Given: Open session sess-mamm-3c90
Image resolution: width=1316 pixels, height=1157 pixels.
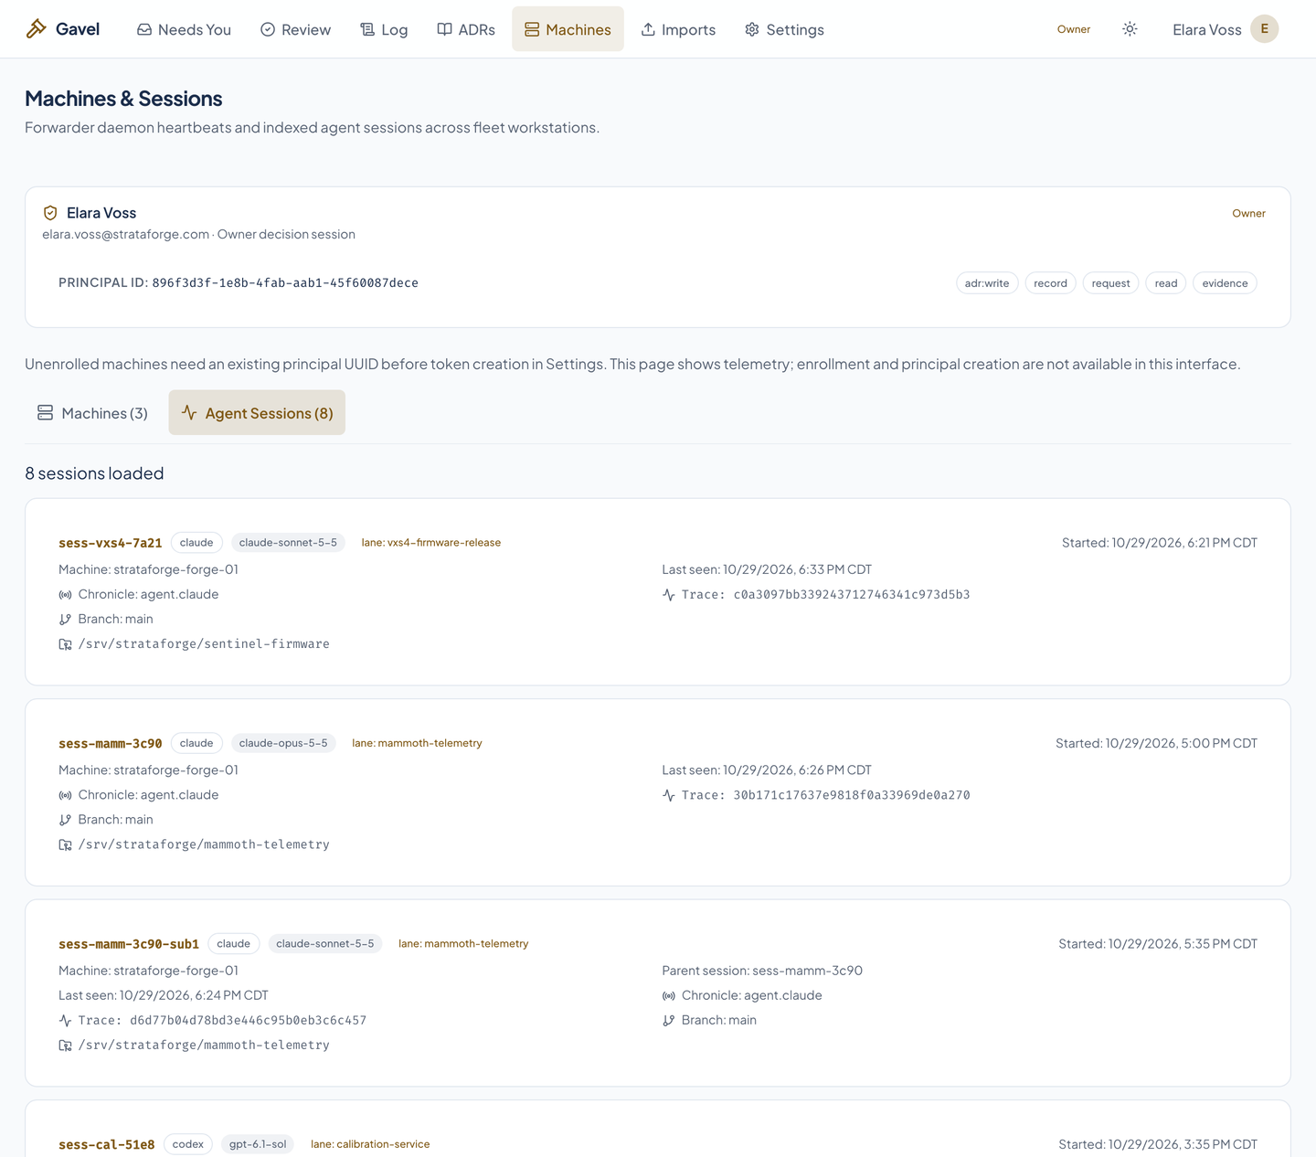Looking at the screenshot, I should pyautogui.click(x=111, y=743).
